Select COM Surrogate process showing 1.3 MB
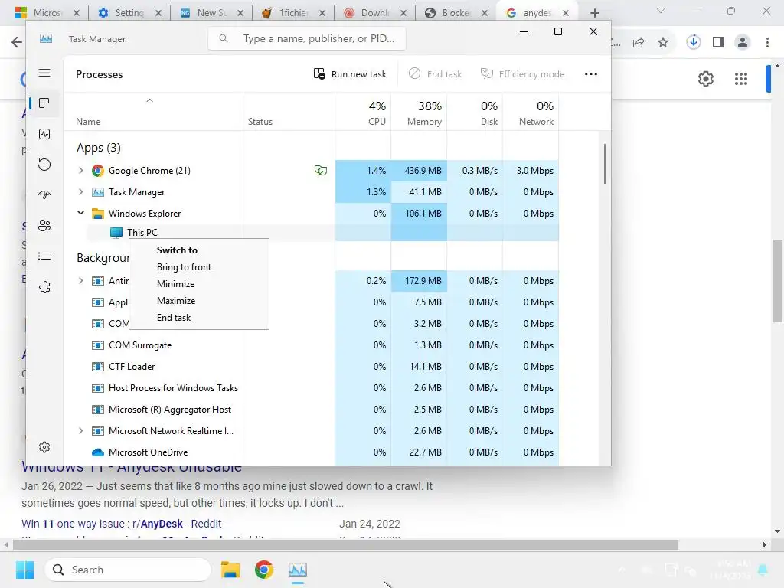The width and height of the screenshot is (784, 588). (311, 345)
